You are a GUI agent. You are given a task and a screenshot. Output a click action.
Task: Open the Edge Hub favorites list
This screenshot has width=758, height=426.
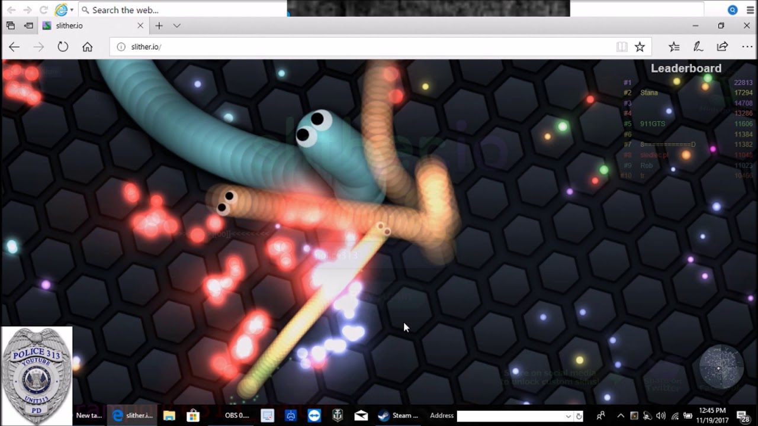coord(674,47)
